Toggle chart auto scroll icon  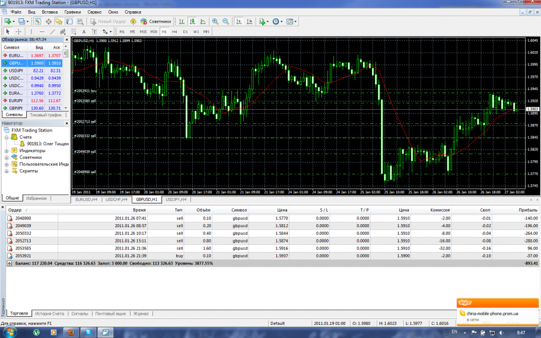point(238,21)
